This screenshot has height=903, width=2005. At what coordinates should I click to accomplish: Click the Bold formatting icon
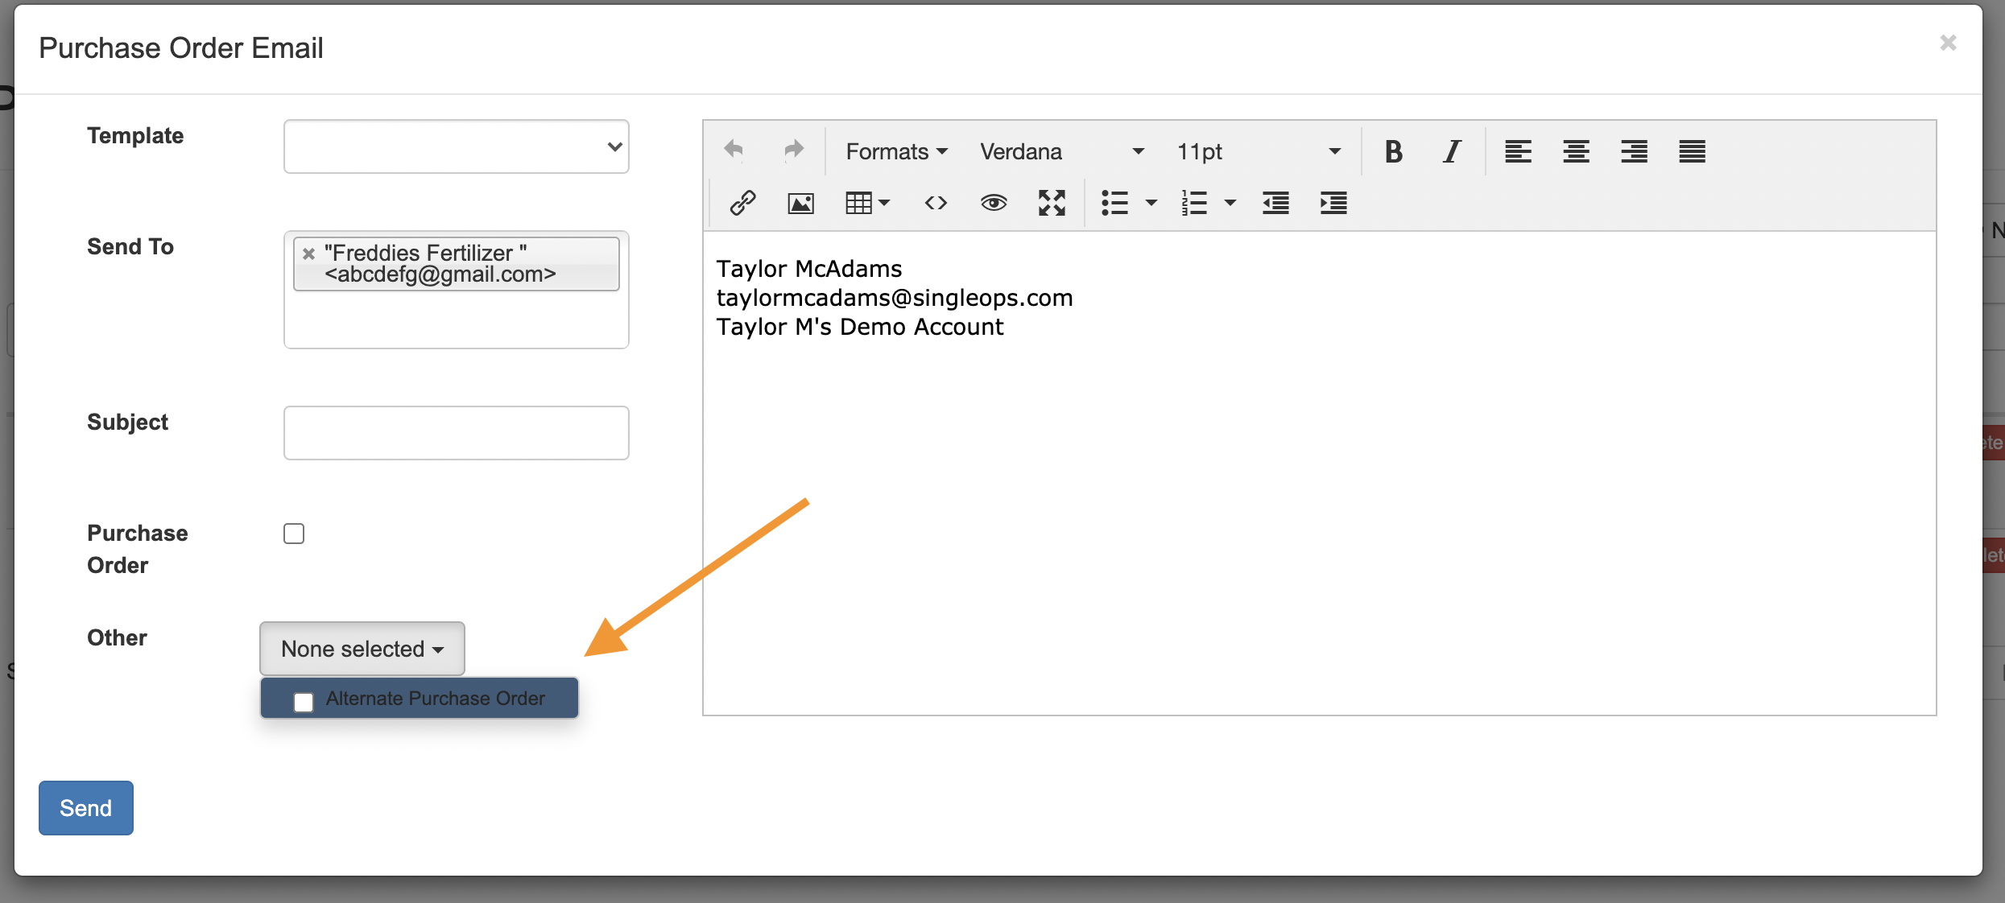point(1394,151)
